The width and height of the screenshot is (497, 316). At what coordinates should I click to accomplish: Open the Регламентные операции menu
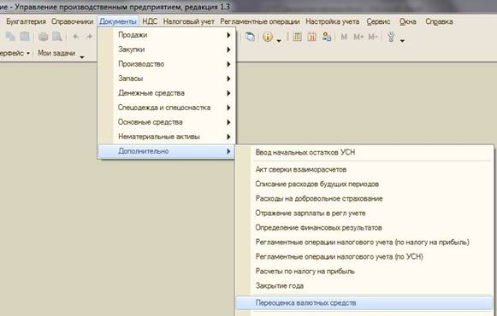259,22
